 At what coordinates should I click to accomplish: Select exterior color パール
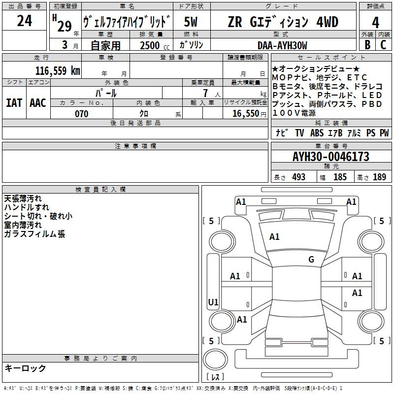pos(106,93)
